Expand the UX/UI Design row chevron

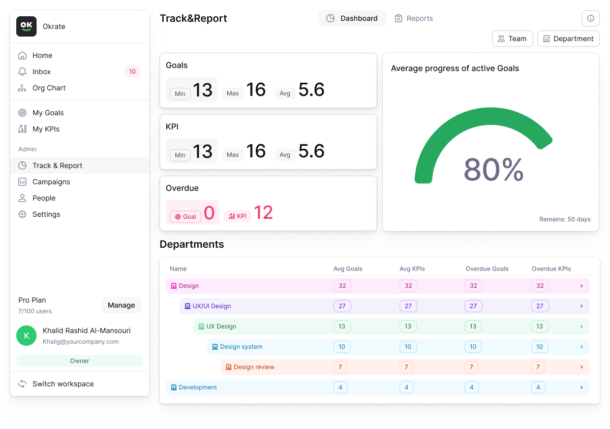tap(581, 306)
